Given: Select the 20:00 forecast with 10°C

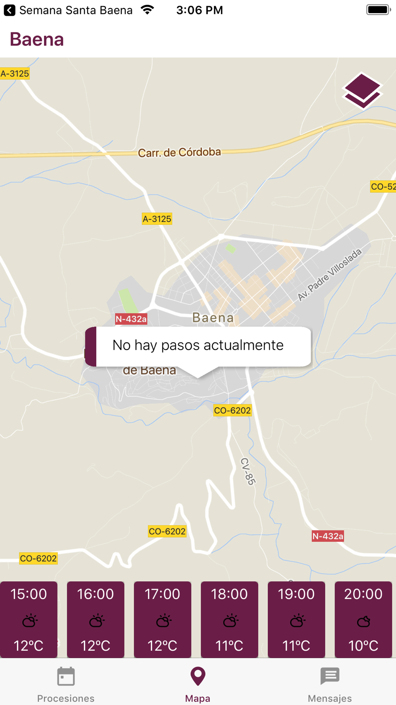Looking at the screenshot, I should [x=363, y=619].
